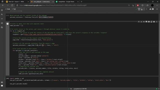Add a comment to the cell

(146, 22)
